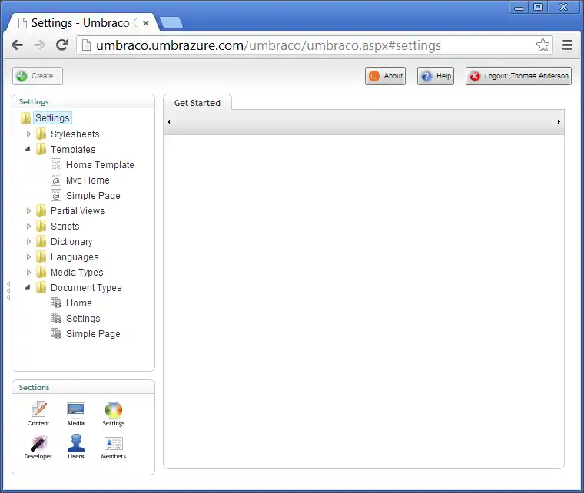Click the Simple Page template @ icon
This screenshot has width=584, height=493.
56,195
